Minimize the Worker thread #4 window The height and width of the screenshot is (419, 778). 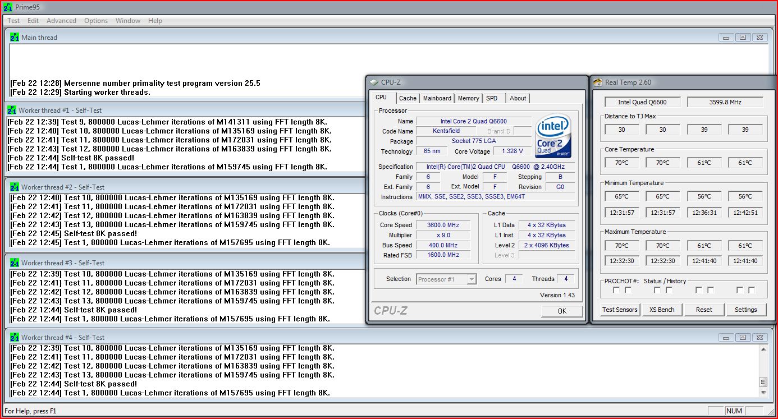click(726, 338)
